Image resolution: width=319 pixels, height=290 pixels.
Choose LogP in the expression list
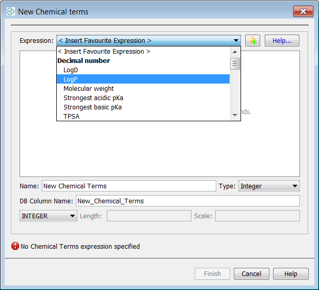[71, 79]
